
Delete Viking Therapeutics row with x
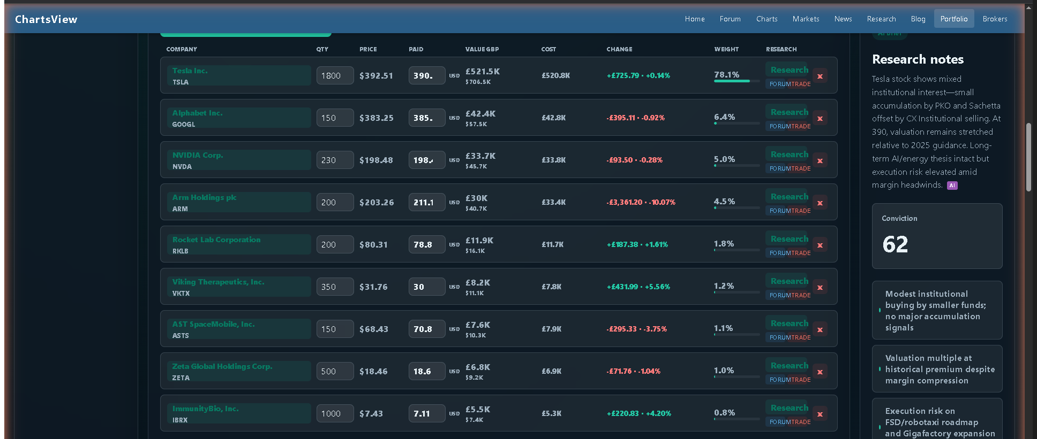(820, 287)
